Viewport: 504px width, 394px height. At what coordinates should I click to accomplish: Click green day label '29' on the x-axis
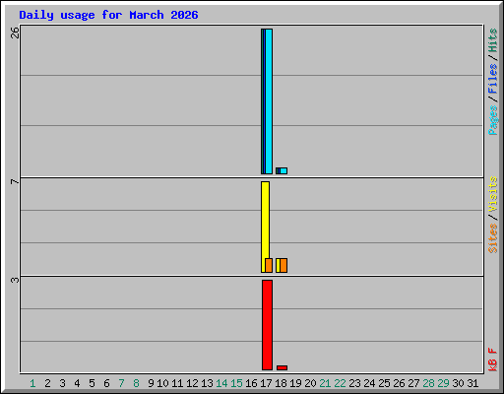pos(443,383)
